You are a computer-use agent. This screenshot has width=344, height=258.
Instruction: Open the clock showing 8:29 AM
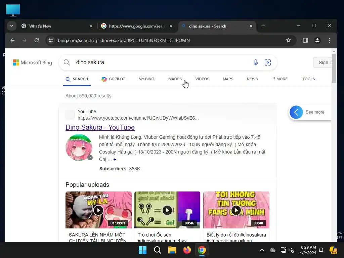[308, 250]
